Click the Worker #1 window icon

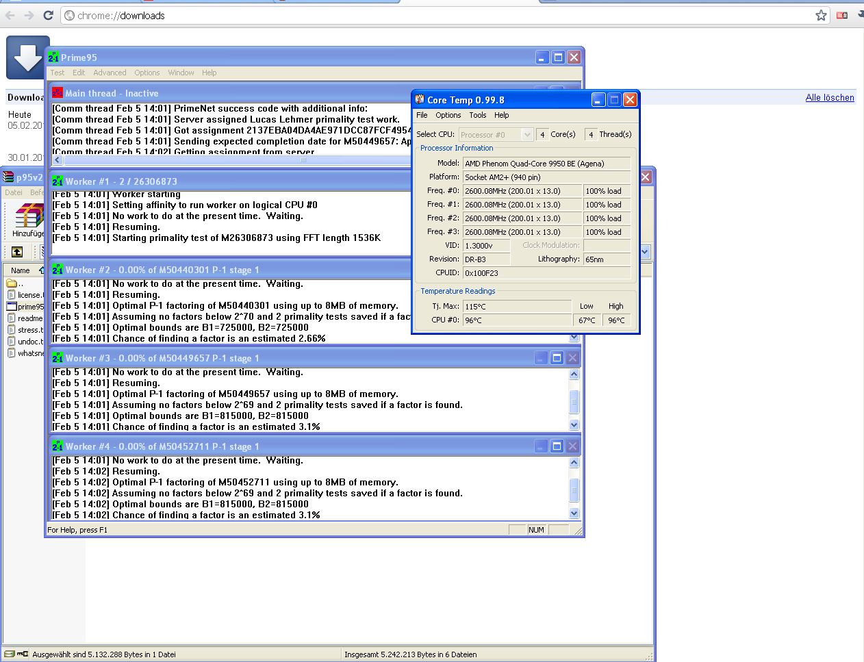58,181
